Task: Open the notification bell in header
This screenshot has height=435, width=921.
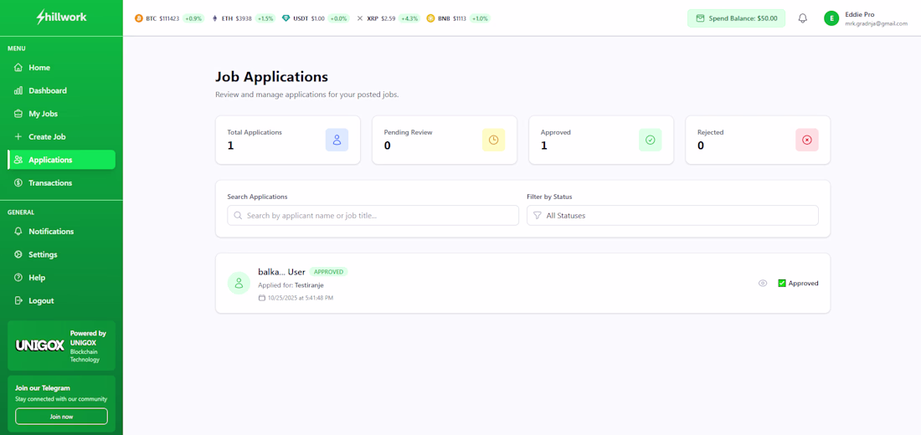Action: (x=803, y=18)
